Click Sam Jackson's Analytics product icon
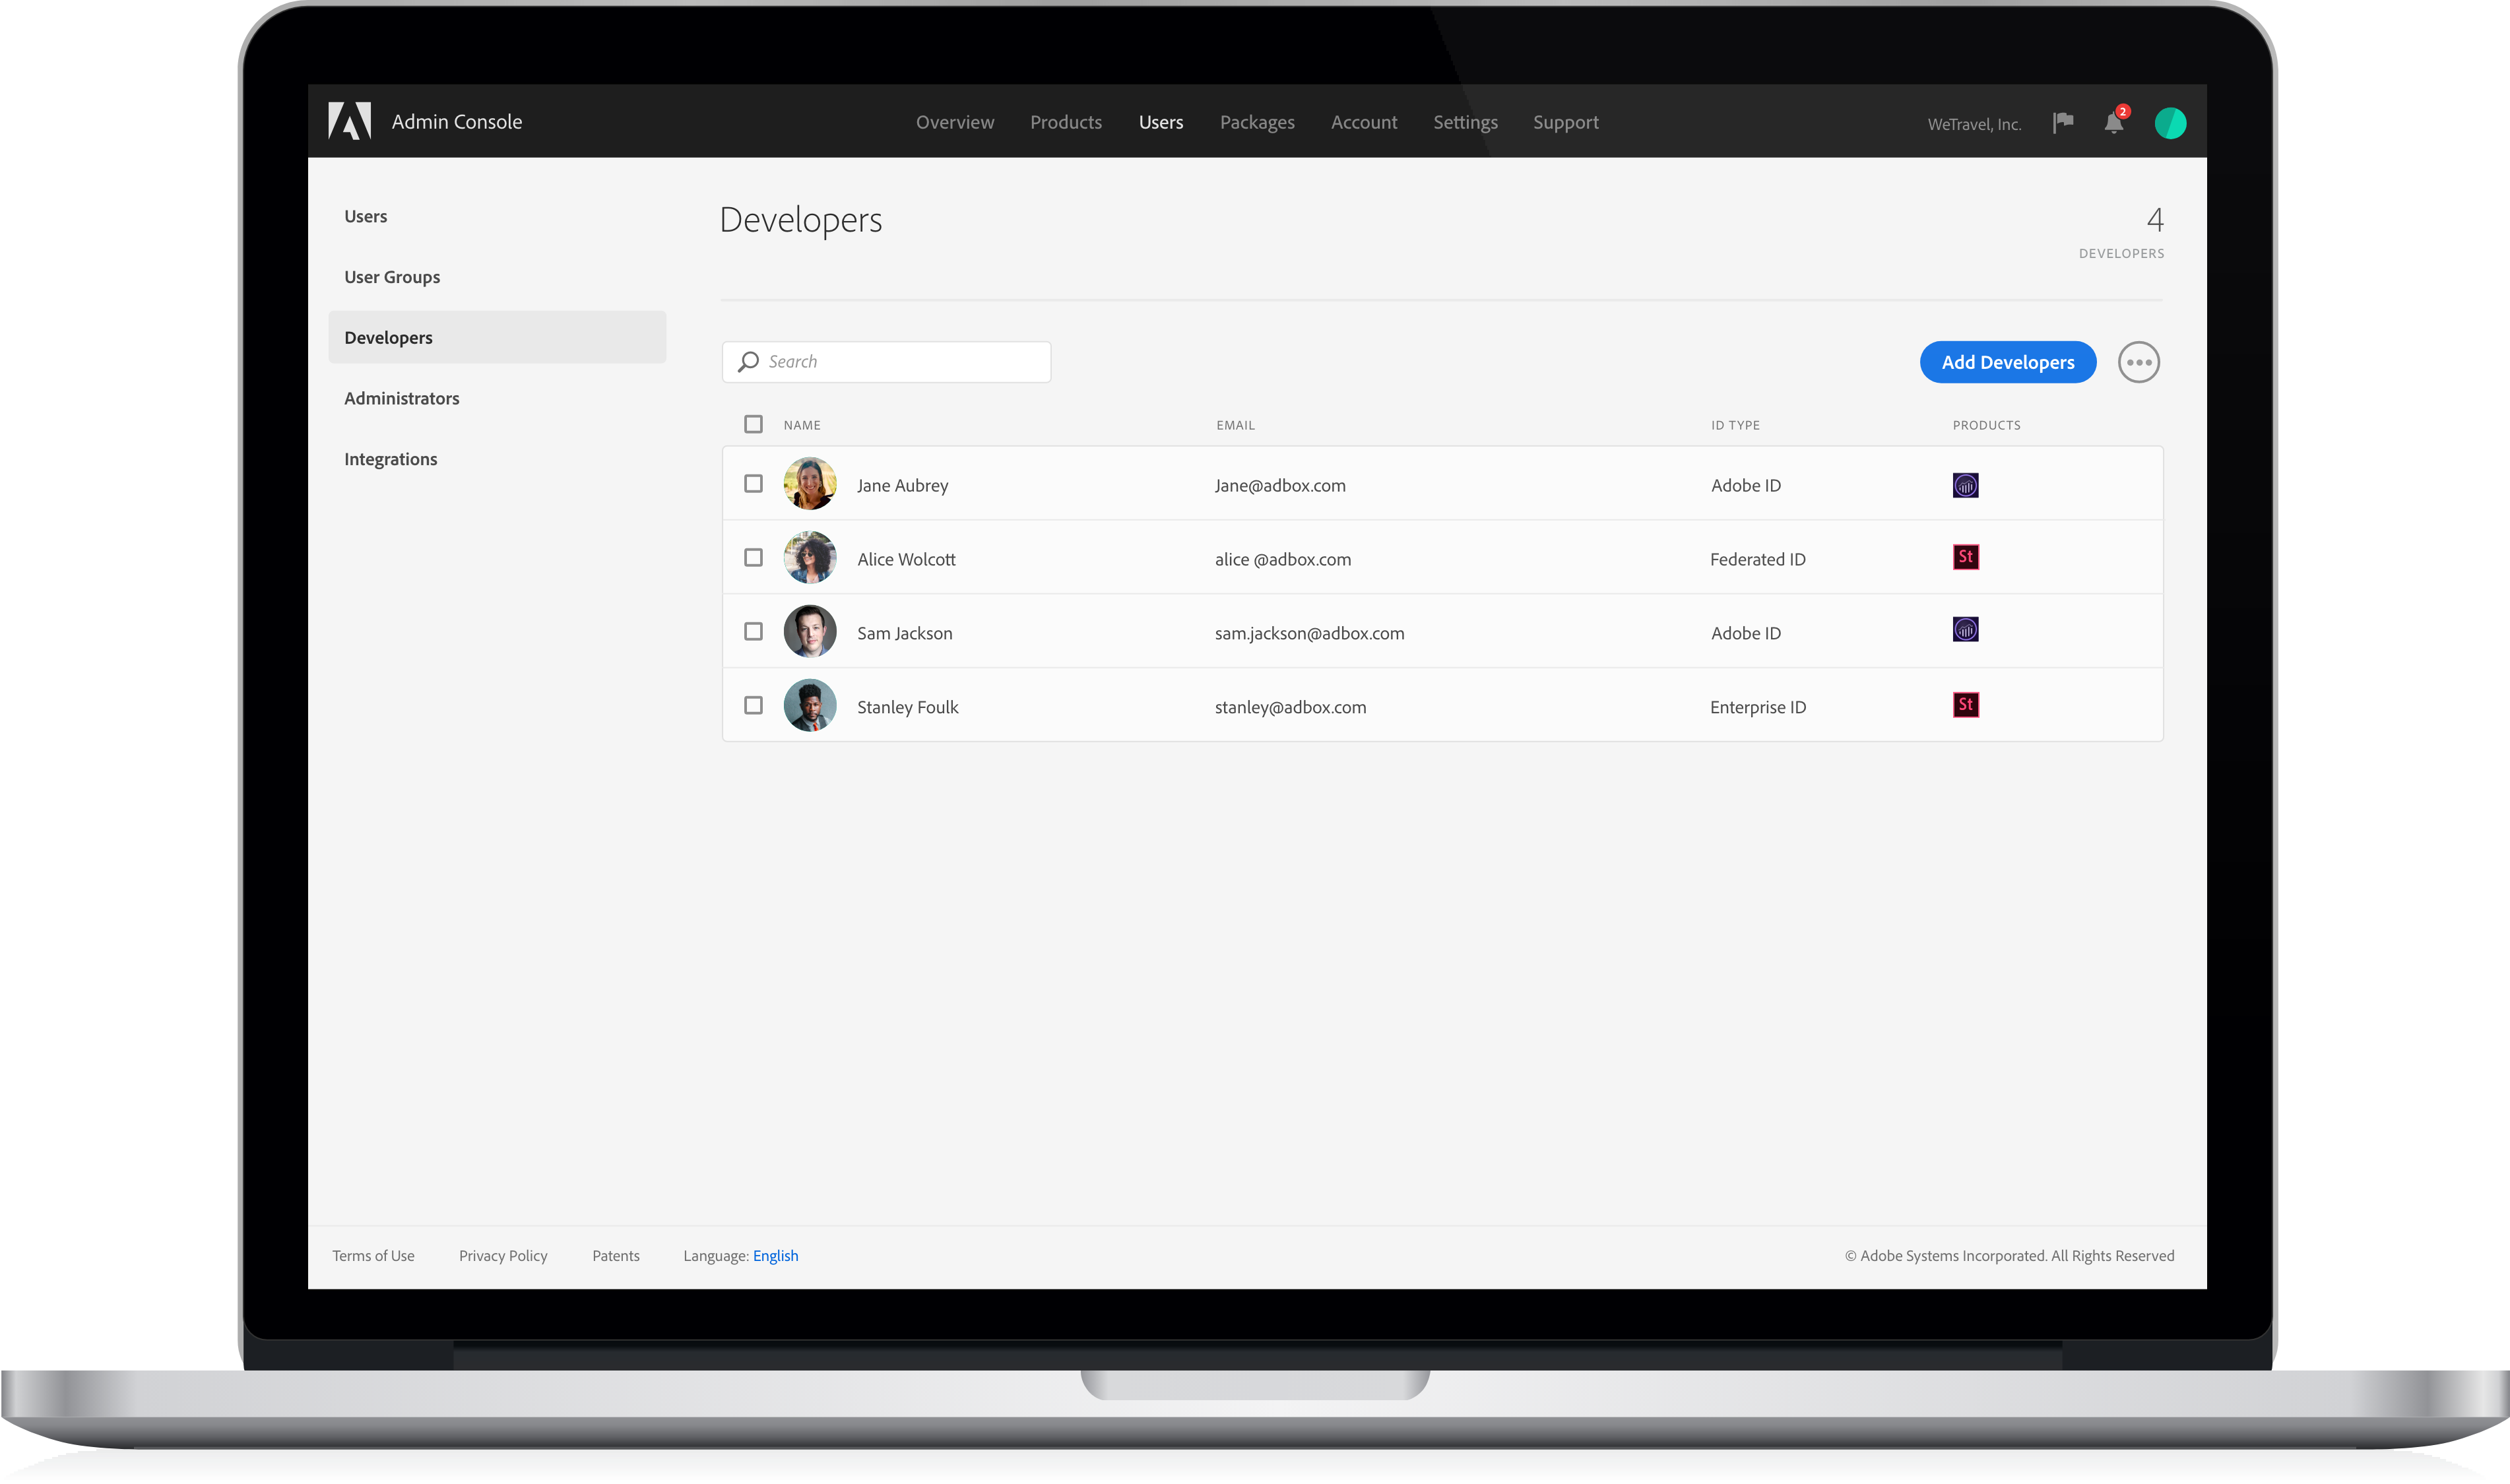 1965,629
